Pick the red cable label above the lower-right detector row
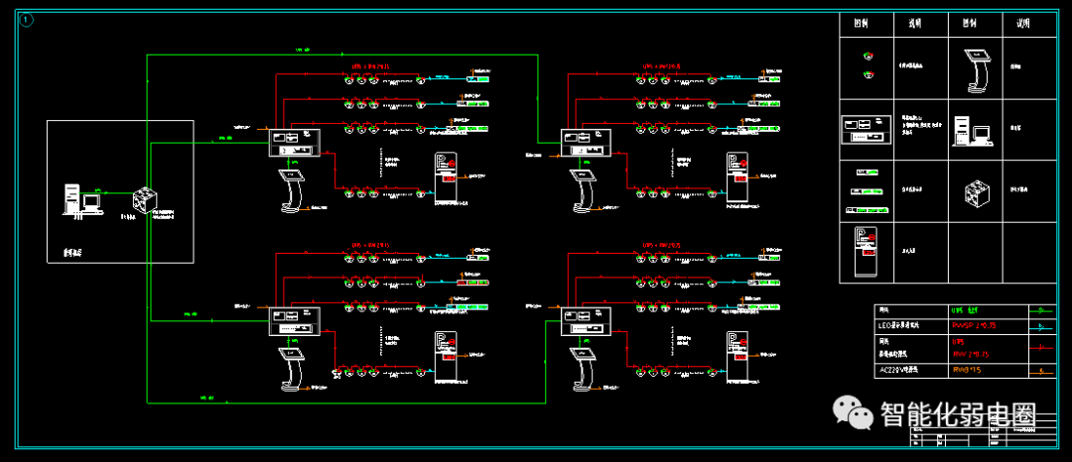Screen dimensions: 1072x462 click(662, 245)
